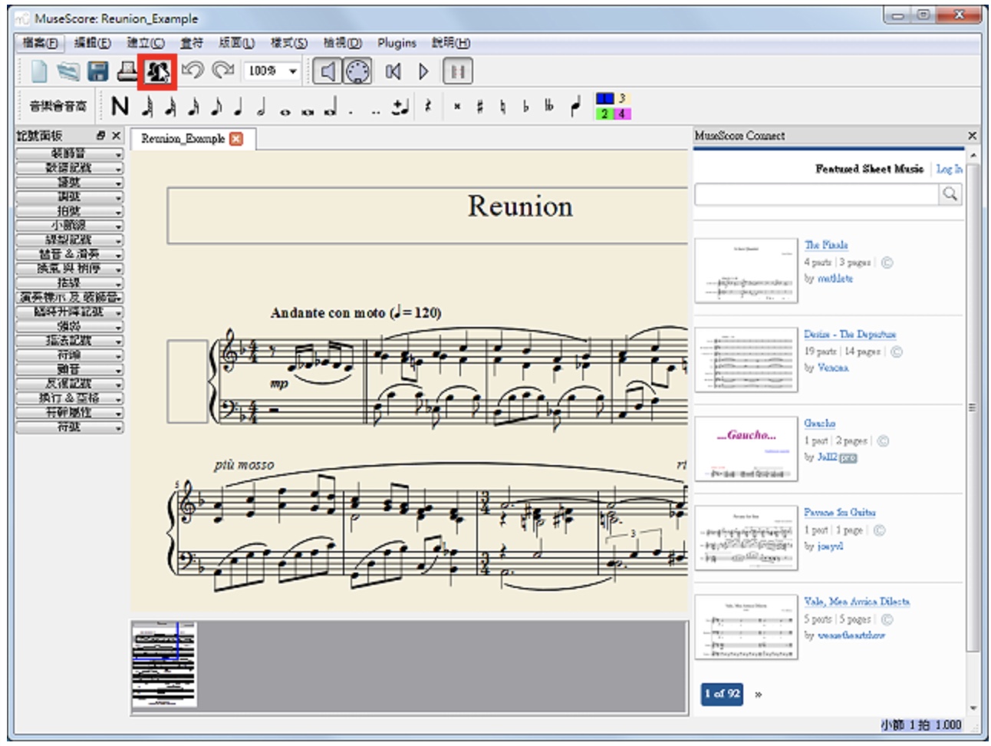
Task: Switch to voice 2 (green)
Action: pyautogui.click(x=604, y=114)
